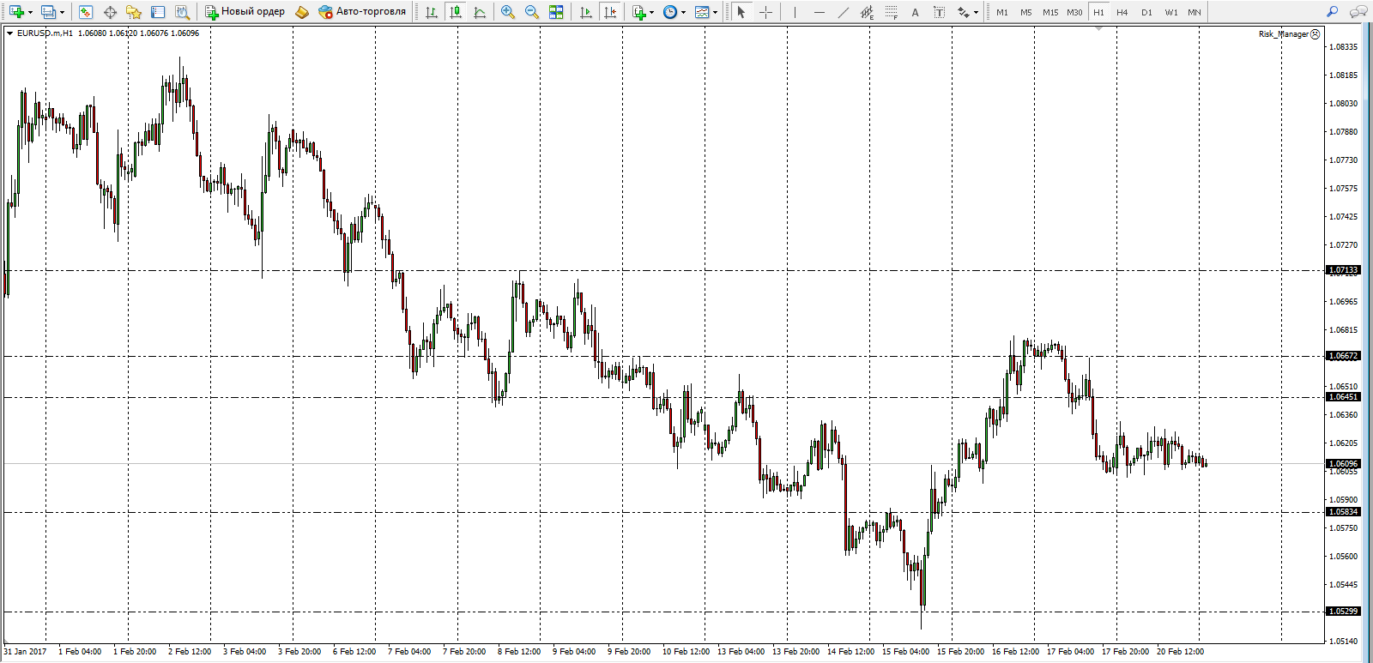Viewport: 1373px width, 663px height.
Task: Switch to M5 timeframe
Action: click(x=1026, y=12)
